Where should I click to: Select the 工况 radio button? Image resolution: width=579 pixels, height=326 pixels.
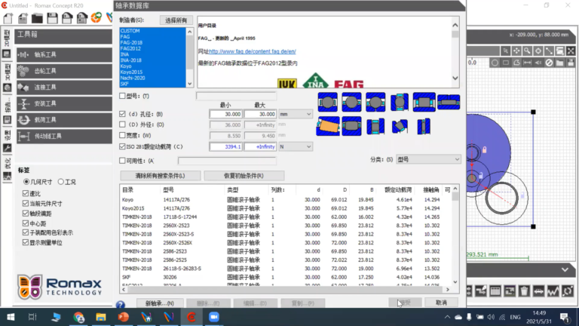(61, 181)
